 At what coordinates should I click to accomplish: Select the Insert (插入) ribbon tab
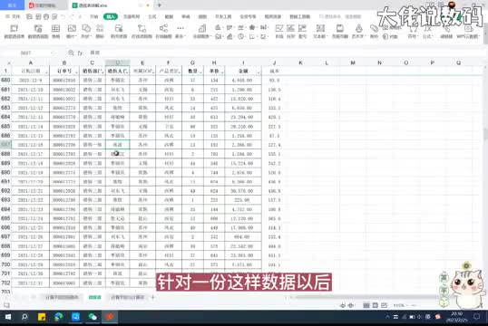coord(111,16)
